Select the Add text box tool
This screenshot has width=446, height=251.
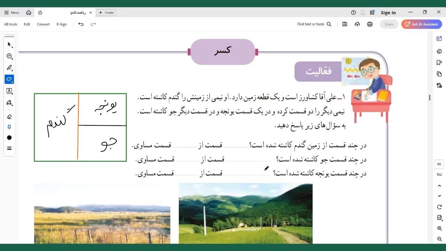click(x=9, y=91)
